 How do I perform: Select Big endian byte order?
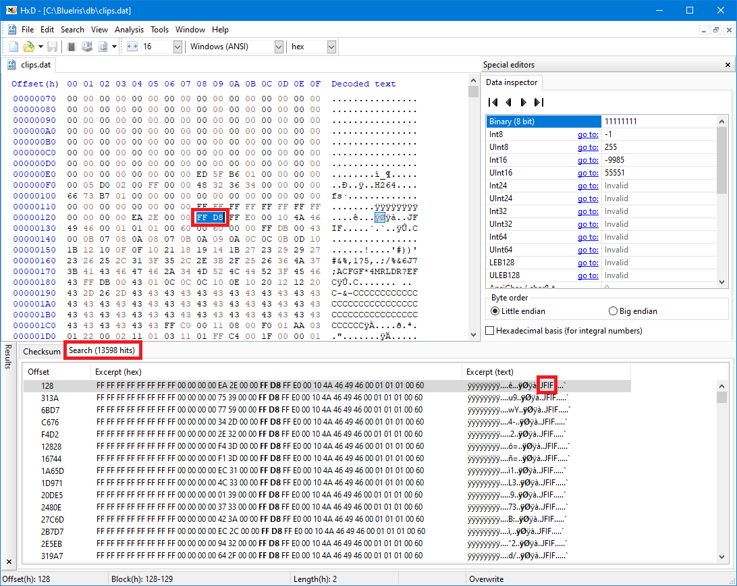point(632,311)
